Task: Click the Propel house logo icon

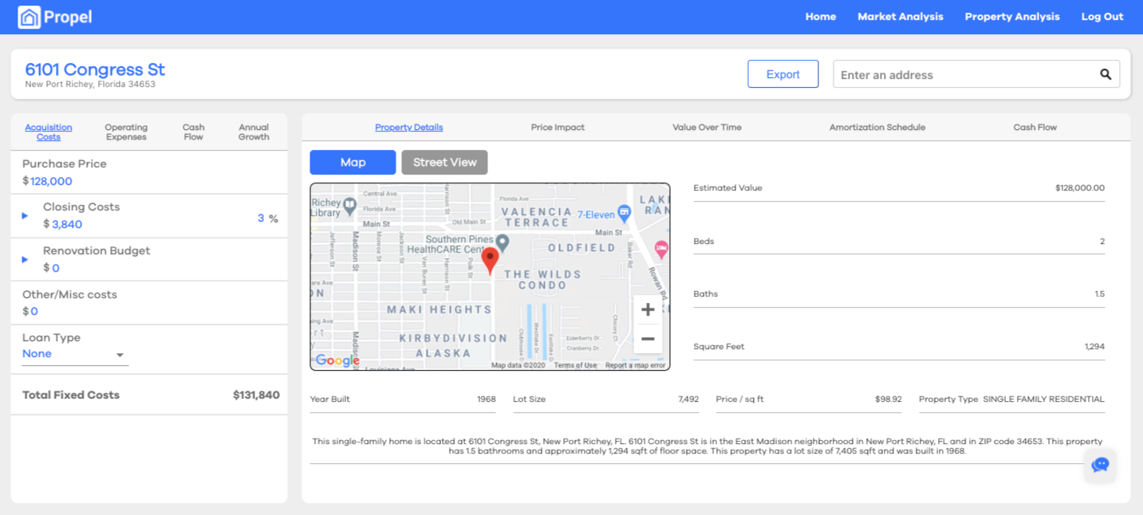Action: (x=29, y=17)
